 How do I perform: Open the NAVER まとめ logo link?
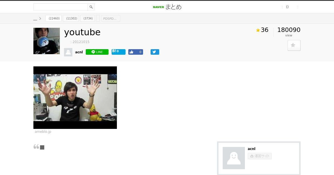point(167,7)
